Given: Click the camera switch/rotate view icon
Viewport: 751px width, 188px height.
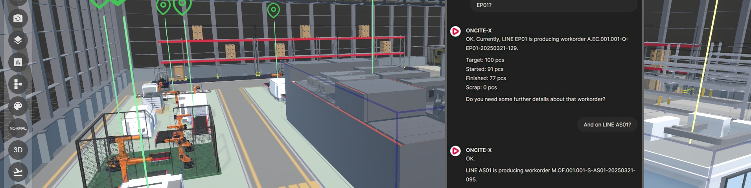Looking at the screenshot, I should (x=18, y=18).
